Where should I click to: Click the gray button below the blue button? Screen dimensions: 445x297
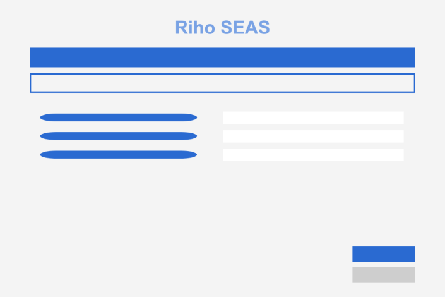point(384,275)
